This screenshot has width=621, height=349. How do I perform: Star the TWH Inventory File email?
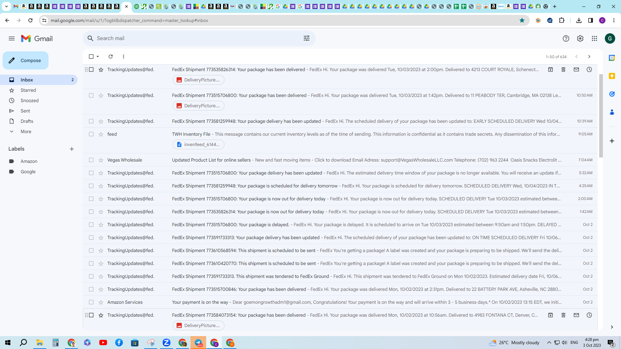tap(101, 134)
